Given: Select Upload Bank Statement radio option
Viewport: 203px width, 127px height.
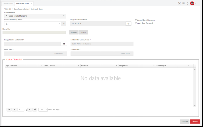Looking at the screenshot, I should (136, 20).
